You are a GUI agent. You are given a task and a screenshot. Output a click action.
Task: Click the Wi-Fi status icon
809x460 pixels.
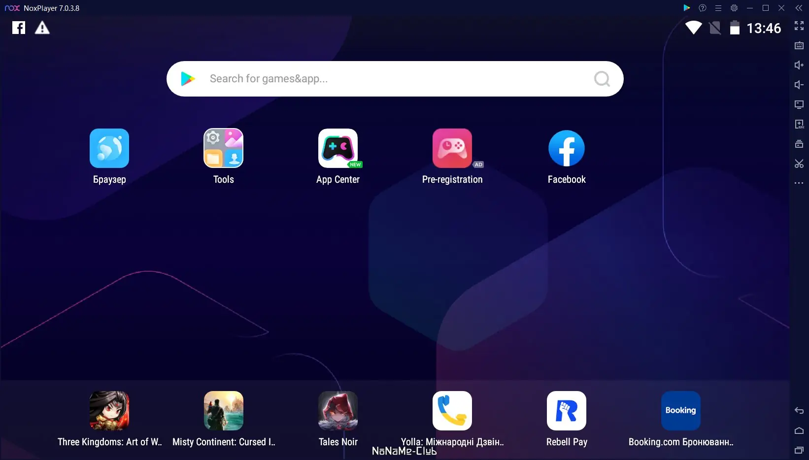click(693, 28)
